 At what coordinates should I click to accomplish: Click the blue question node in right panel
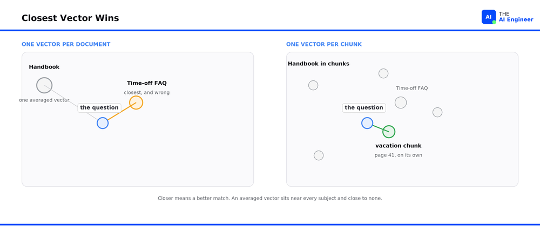367,123
